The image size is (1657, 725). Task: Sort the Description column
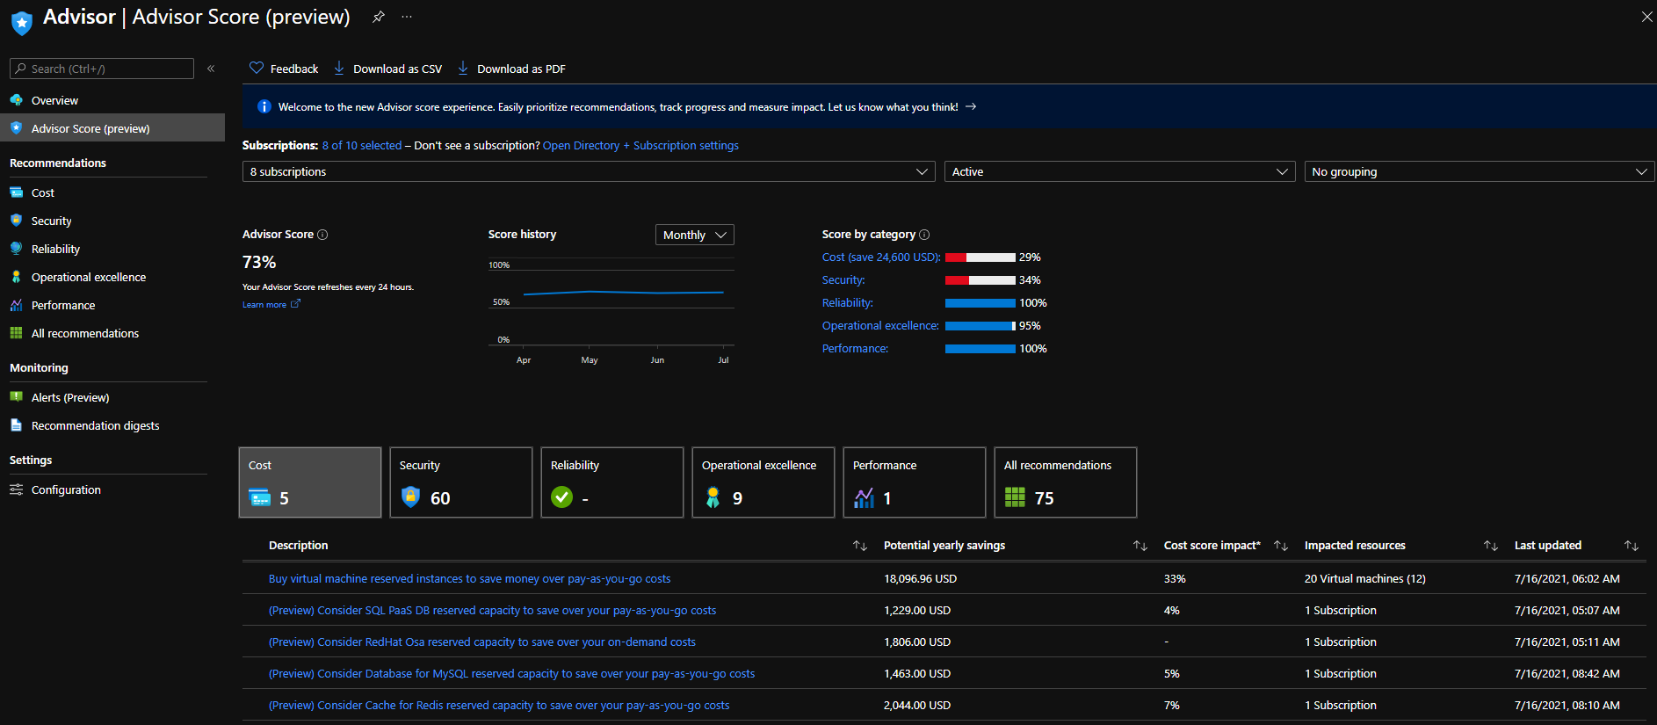point(860,546)
